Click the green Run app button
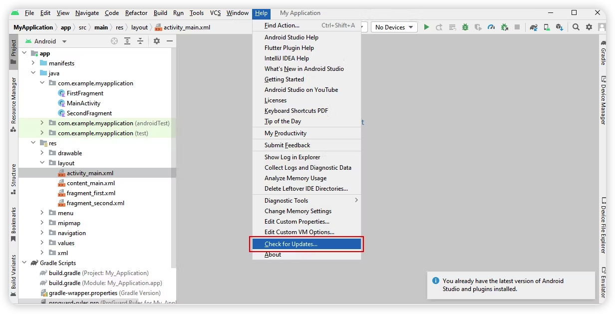The width and height of the screenshot is (615, 314). click(426, 27)
